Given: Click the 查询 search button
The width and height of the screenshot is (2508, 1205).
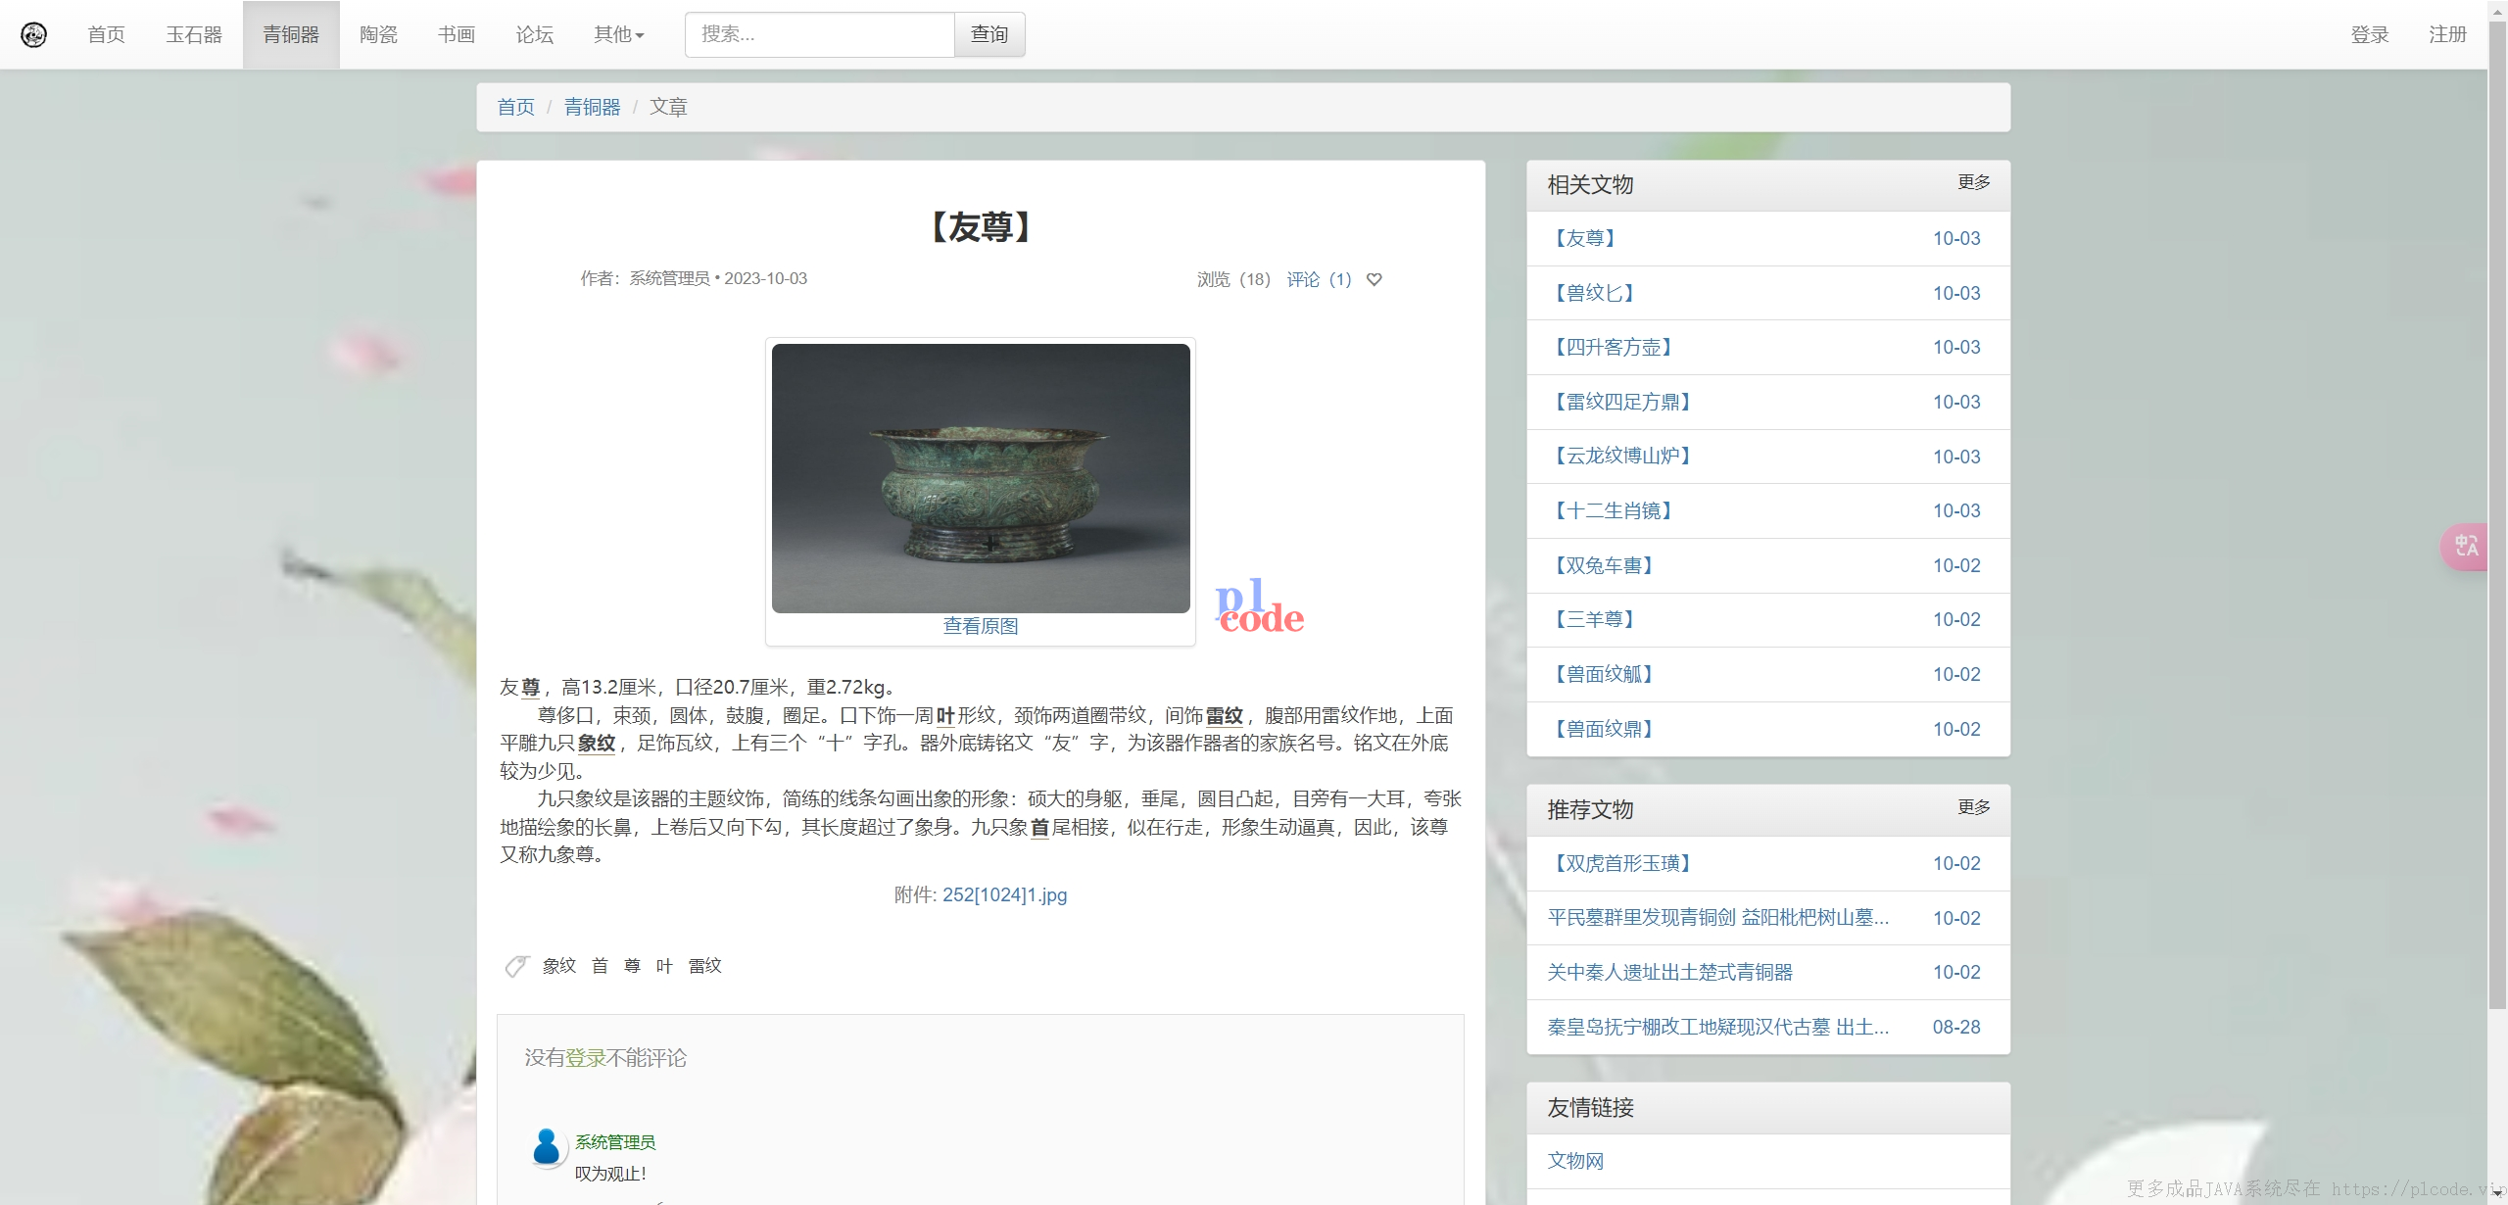Looking at the screenshot, I should click(x=989, y=34).
